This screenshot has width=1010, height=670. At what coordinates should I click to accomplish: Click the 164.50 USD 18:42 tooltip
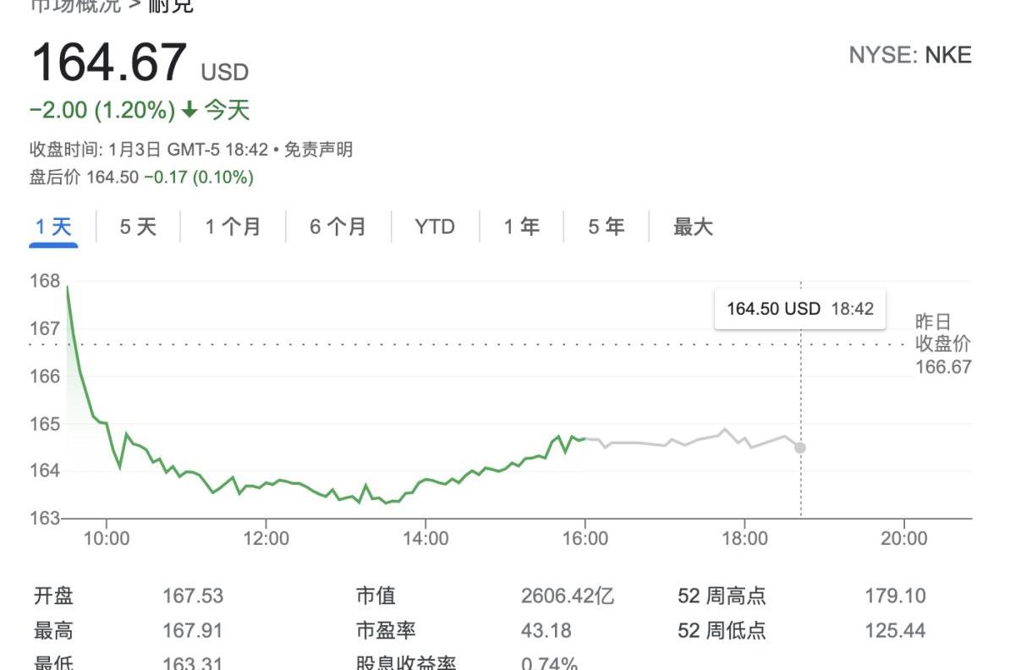(800, 310)
